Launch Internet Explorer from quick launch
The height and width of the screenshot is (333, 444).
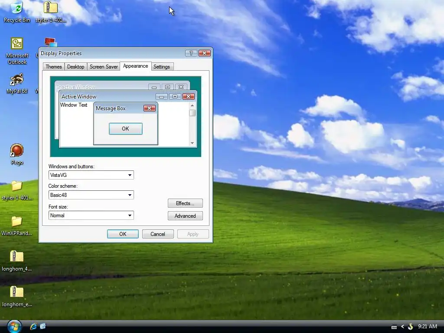33,326
